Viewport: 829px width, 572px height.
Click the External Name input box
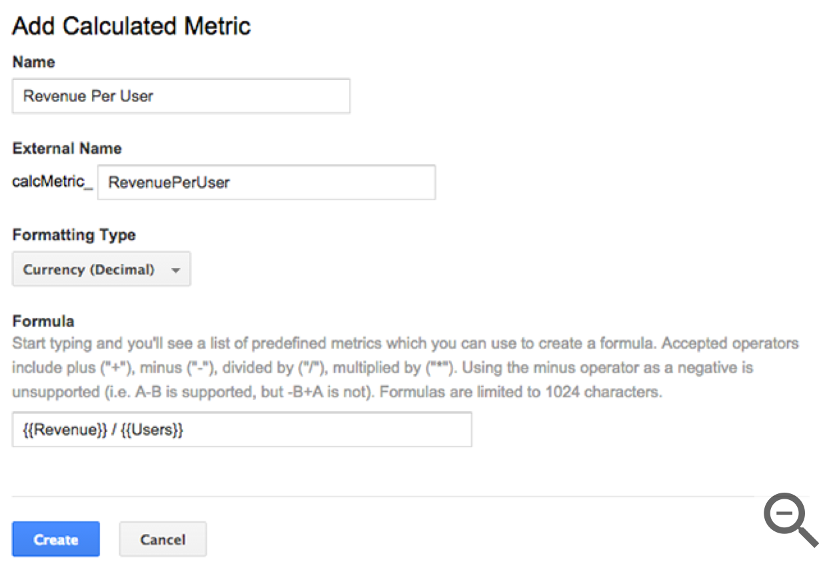click(267, 182)
